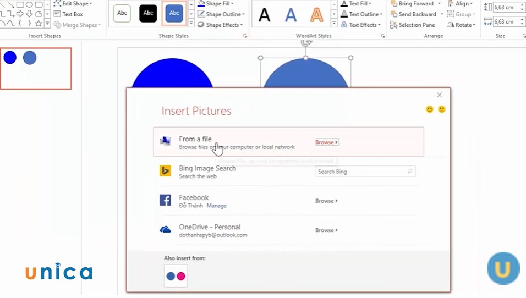
Task: Click the frowning face feedback icon
Action: (x=442, y=109)
